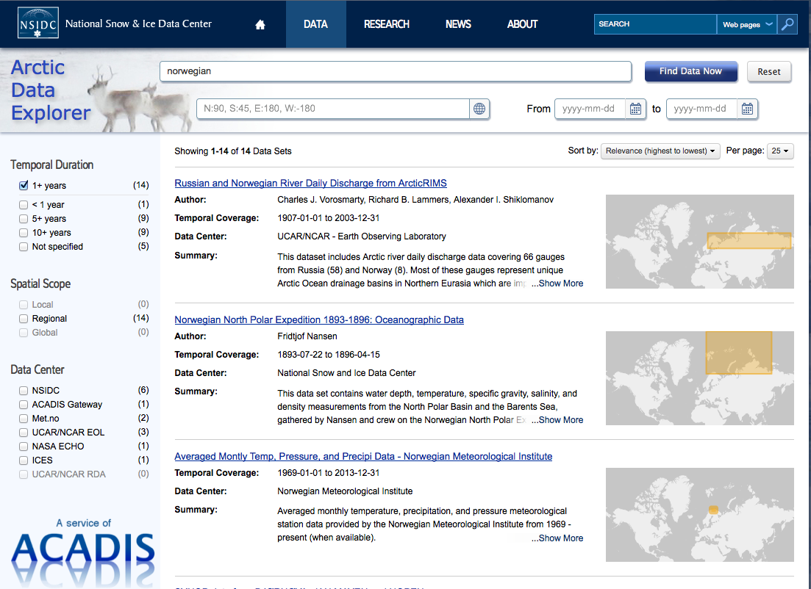Click the map thumbnail for Russian river discharge
Image resolution: width=811 pixels, height=589 pixels.
tap(699, 242)
